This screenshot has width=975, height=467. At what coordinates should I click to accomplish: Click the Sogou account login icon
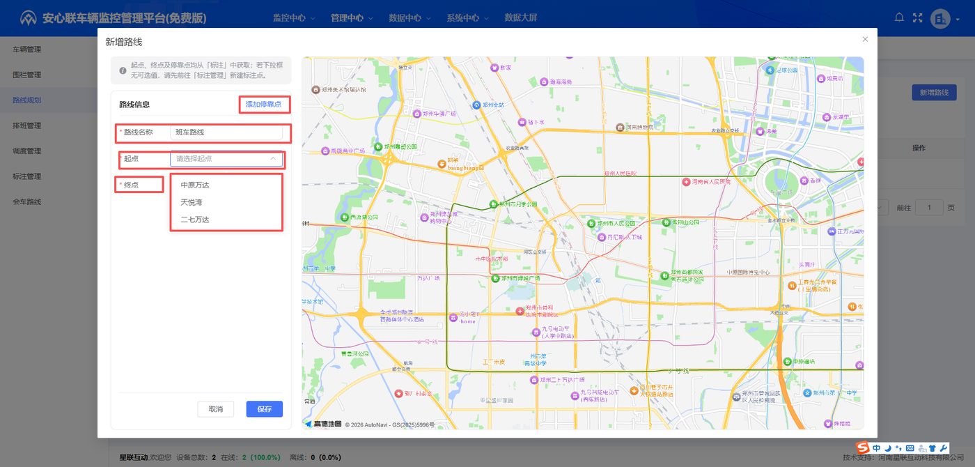pos(921,447)
